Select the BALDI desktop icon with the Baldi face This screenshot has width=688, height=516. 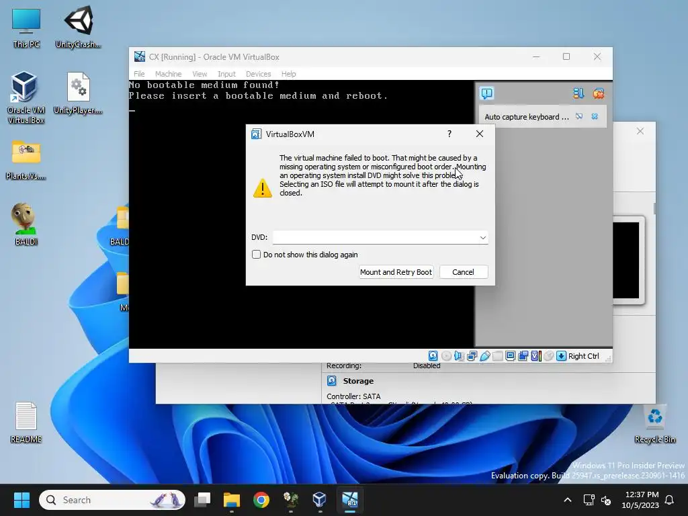click(x=26, y=224)
